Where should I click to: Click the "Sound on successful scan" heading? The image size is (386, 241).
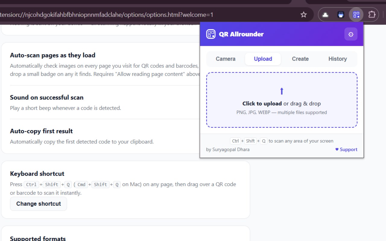[47, 97]
